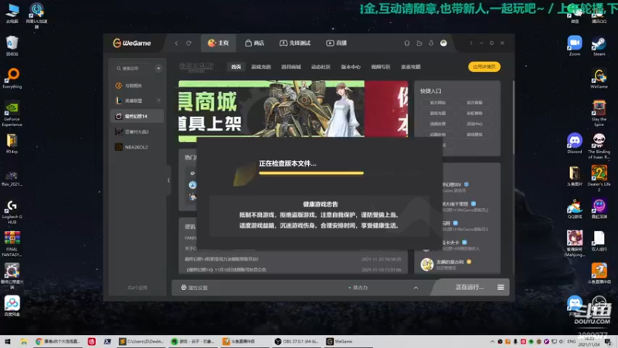Switch to the 先锋测试 tab

(x=295, y=43)
